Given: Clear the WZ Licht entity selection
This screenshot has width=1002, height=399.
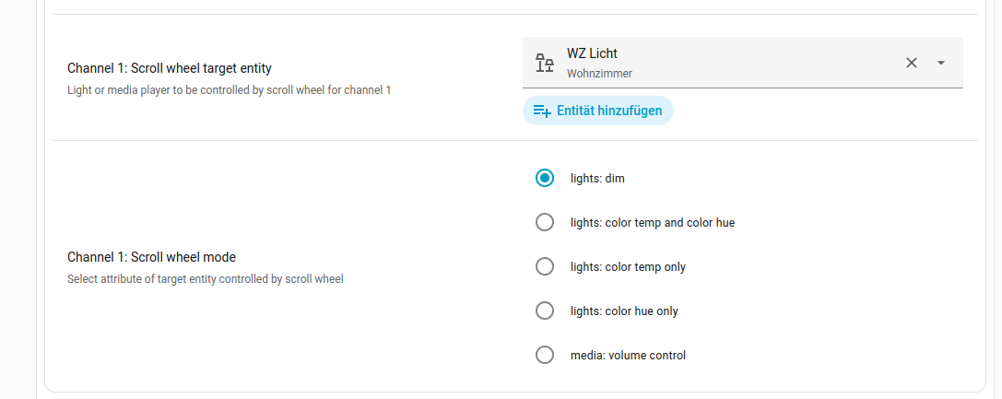Looking at the screenshot, I should point(912,63).
